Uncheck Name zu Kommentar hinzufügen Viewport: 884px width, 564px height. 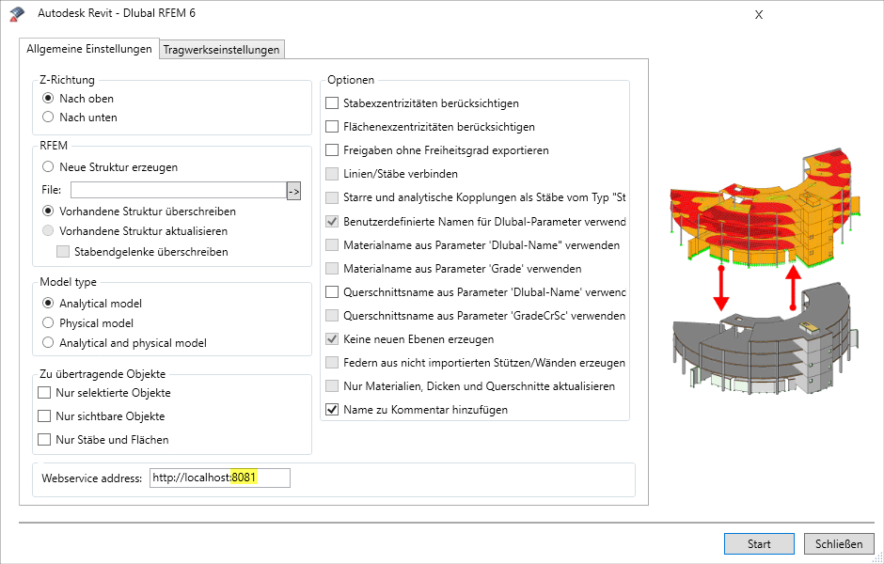click(334, 411)
